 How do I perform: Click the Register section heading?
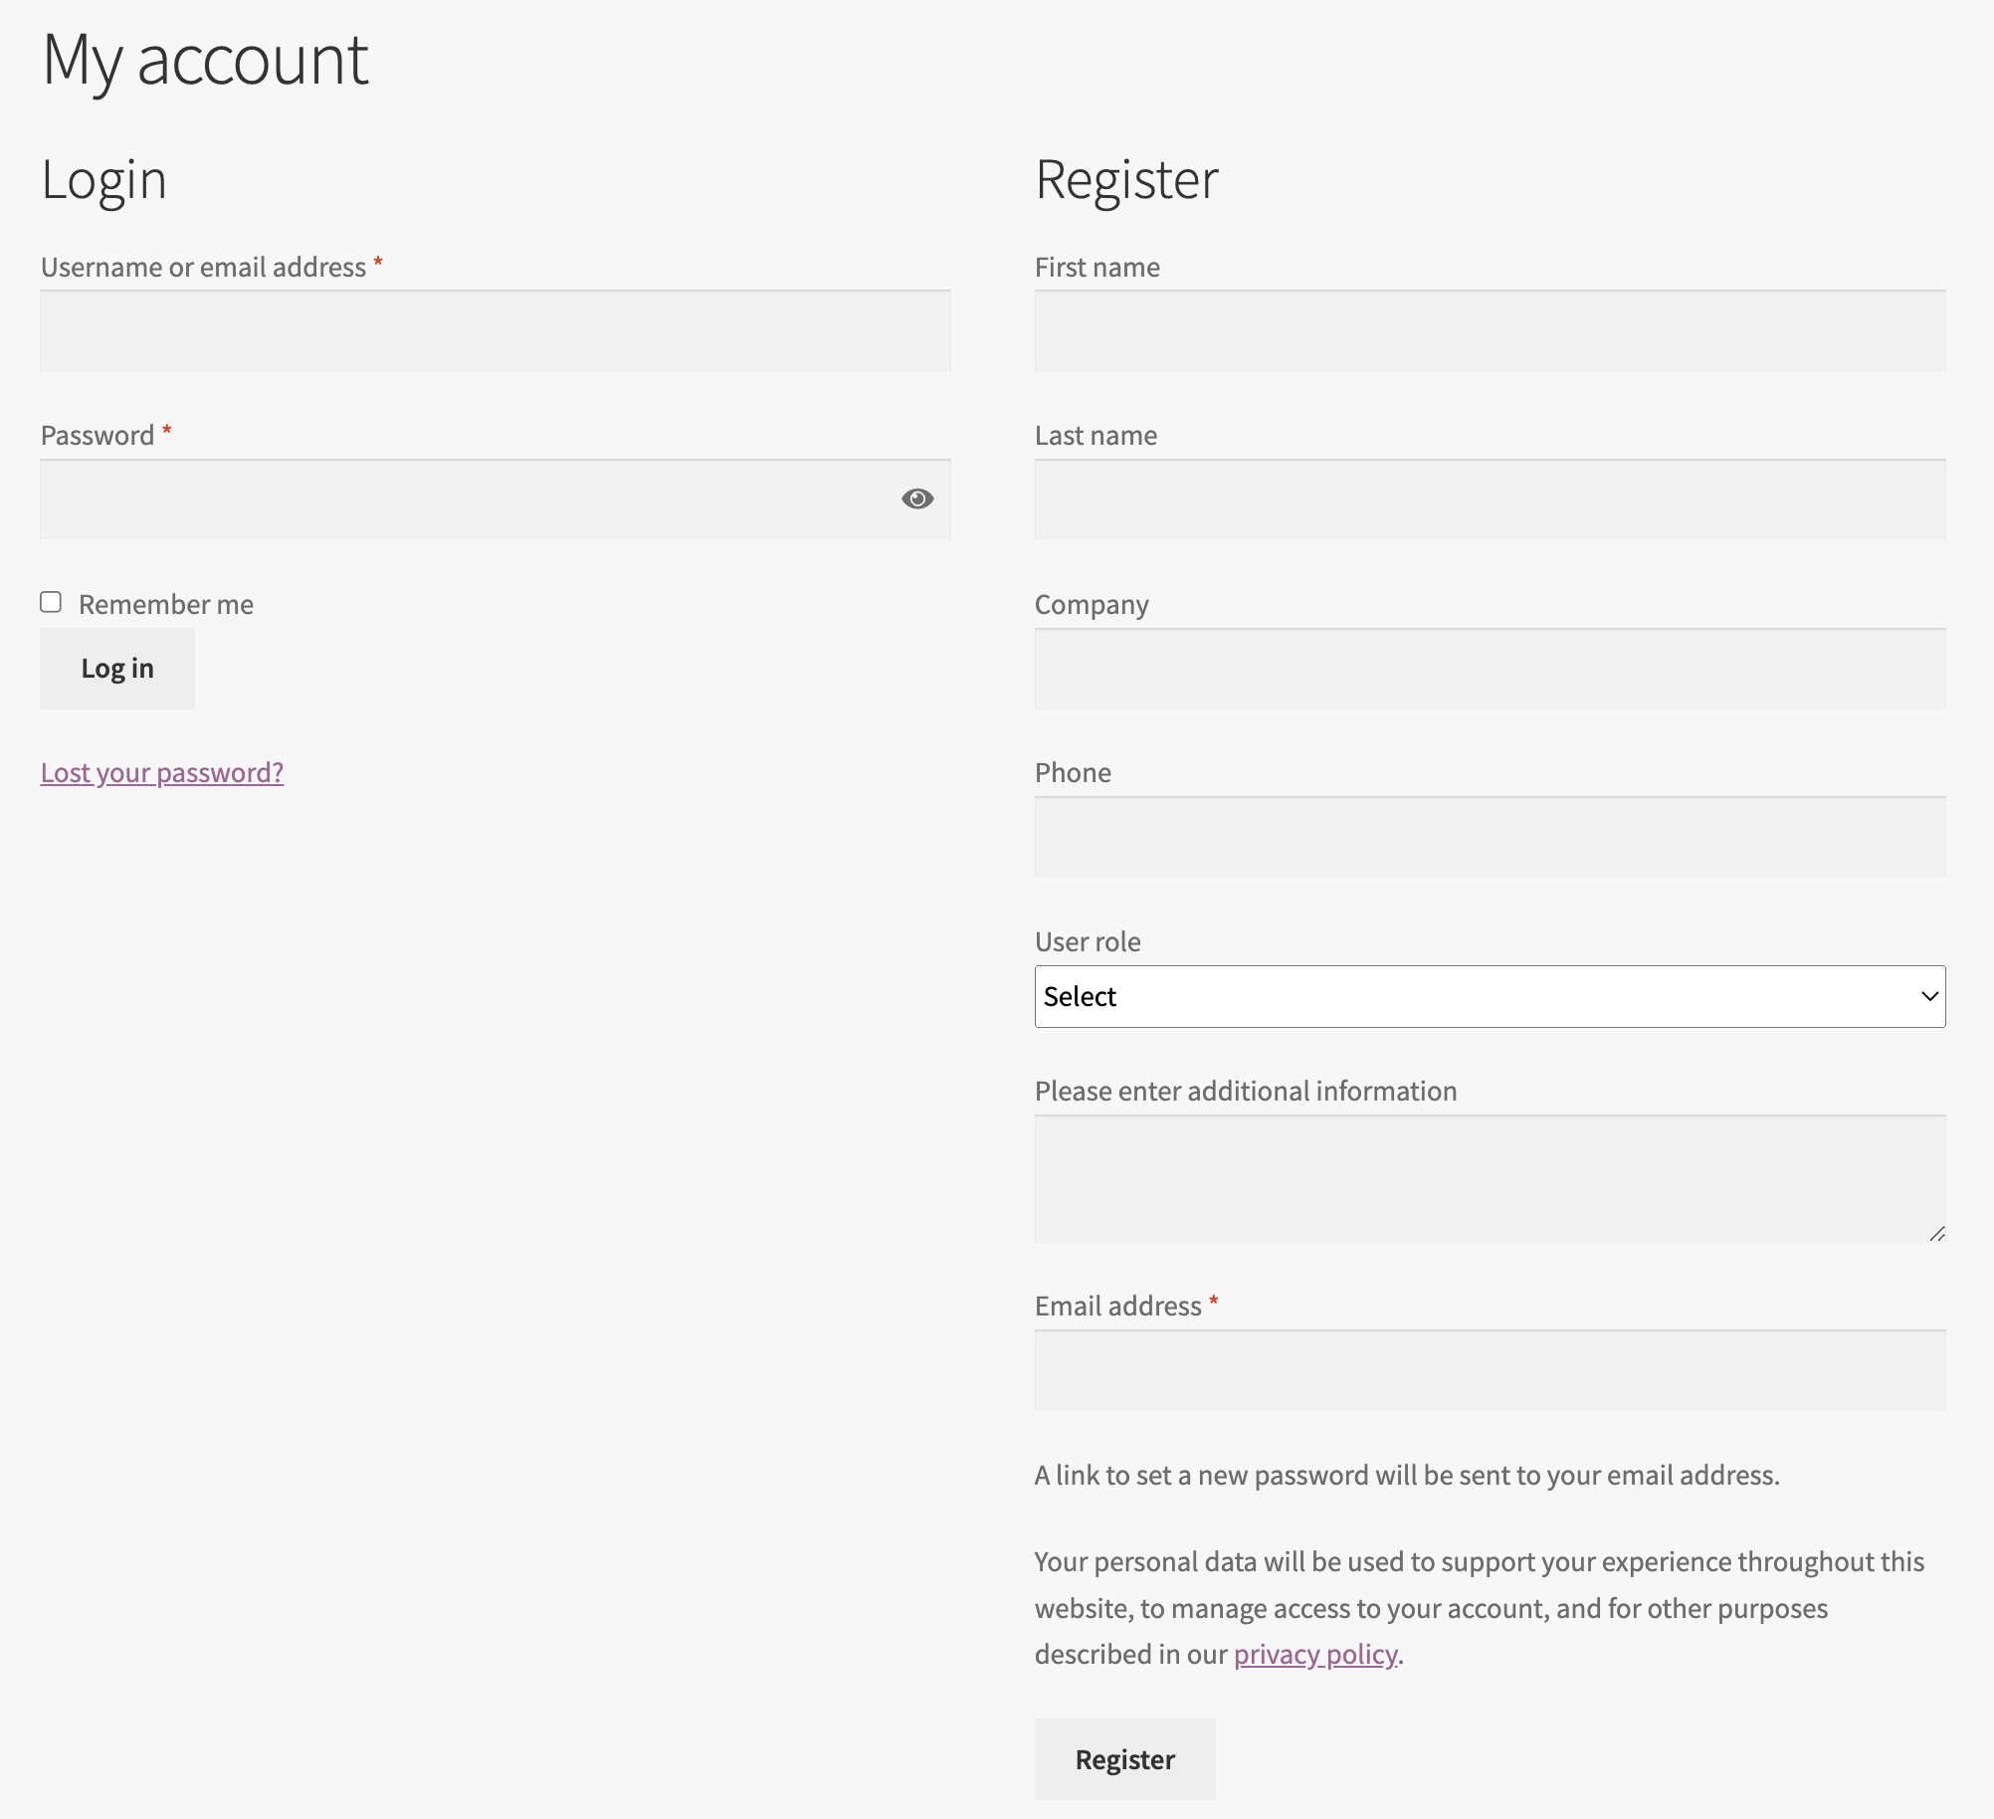point(1126,181)
